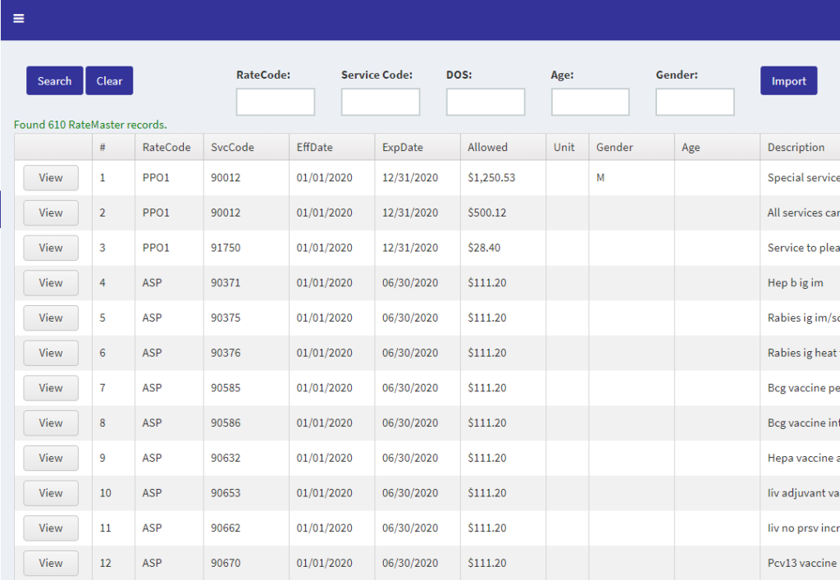
Task: Sort by the Allowed column header
Action: click(x=487, y=148)
